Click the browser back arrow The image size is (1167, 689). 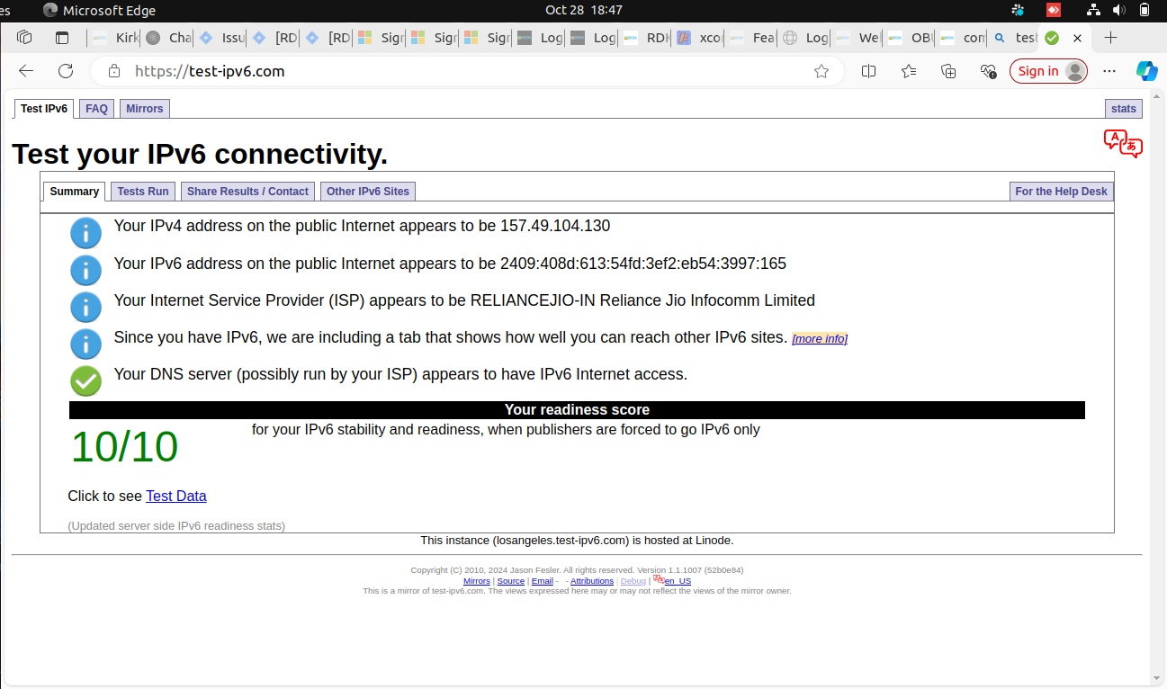[26, 71]
